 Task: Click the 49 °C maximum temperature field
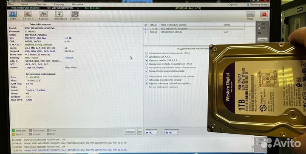(x=171, y=133)
